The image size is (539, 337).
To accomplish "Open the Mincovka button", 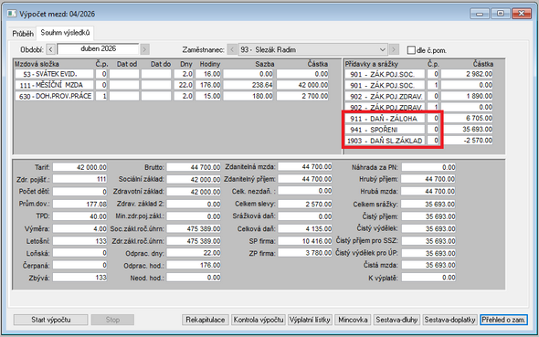I will point(353,320).
